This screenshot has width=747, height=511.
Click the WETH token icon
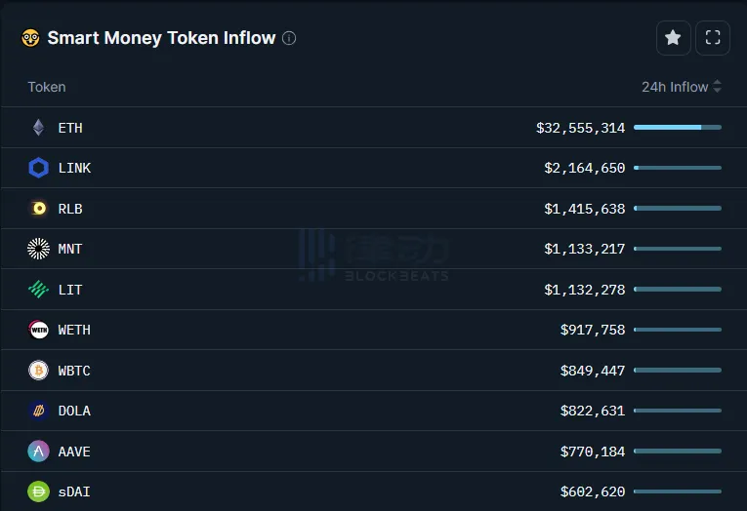click(39, 330)
